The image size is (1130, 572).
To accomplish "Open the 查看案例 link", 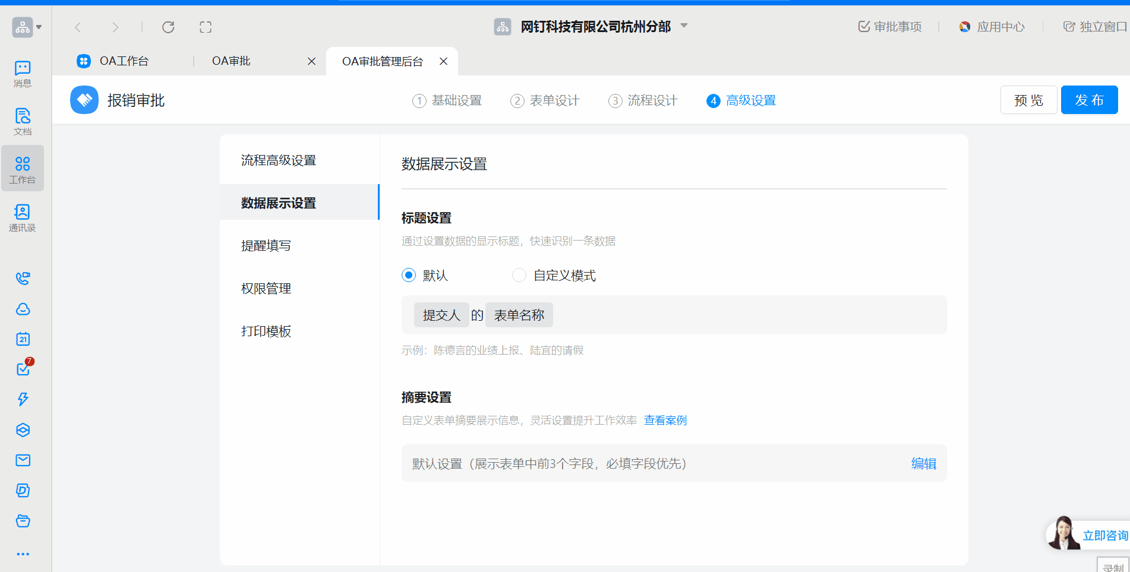I will 665,421.
